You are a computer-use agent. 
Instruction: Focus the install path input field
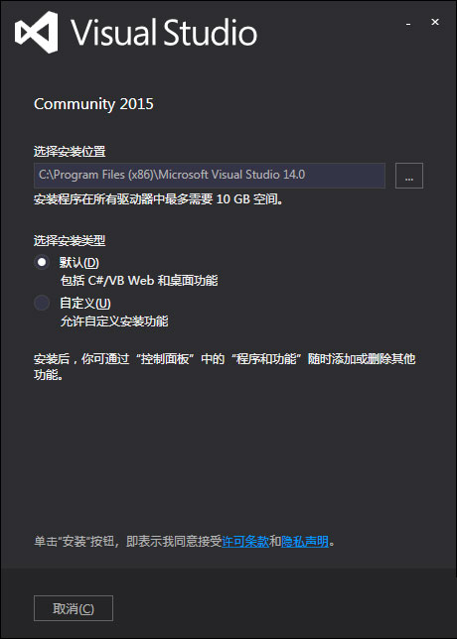point(210,176)
